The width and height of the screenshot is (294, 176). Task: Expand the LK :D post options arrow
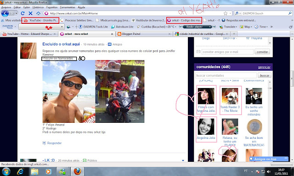(x=183, y=160)
